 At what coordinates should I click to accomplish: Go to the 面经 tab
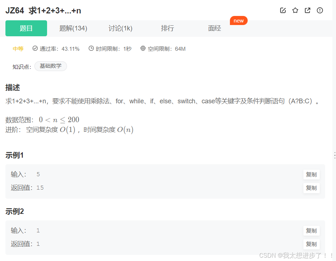click(x=214, y=28)
